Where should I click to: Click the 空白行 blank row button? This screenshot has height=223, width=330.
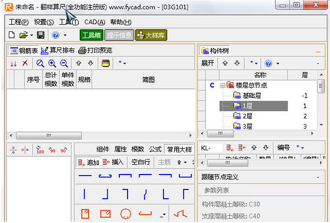tap(141, 162)
